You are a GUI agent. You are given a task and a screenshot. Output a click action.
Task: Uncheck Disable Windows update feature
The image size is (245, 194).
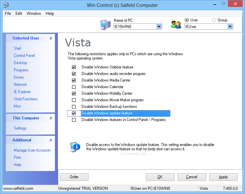(x=74, y=113)
